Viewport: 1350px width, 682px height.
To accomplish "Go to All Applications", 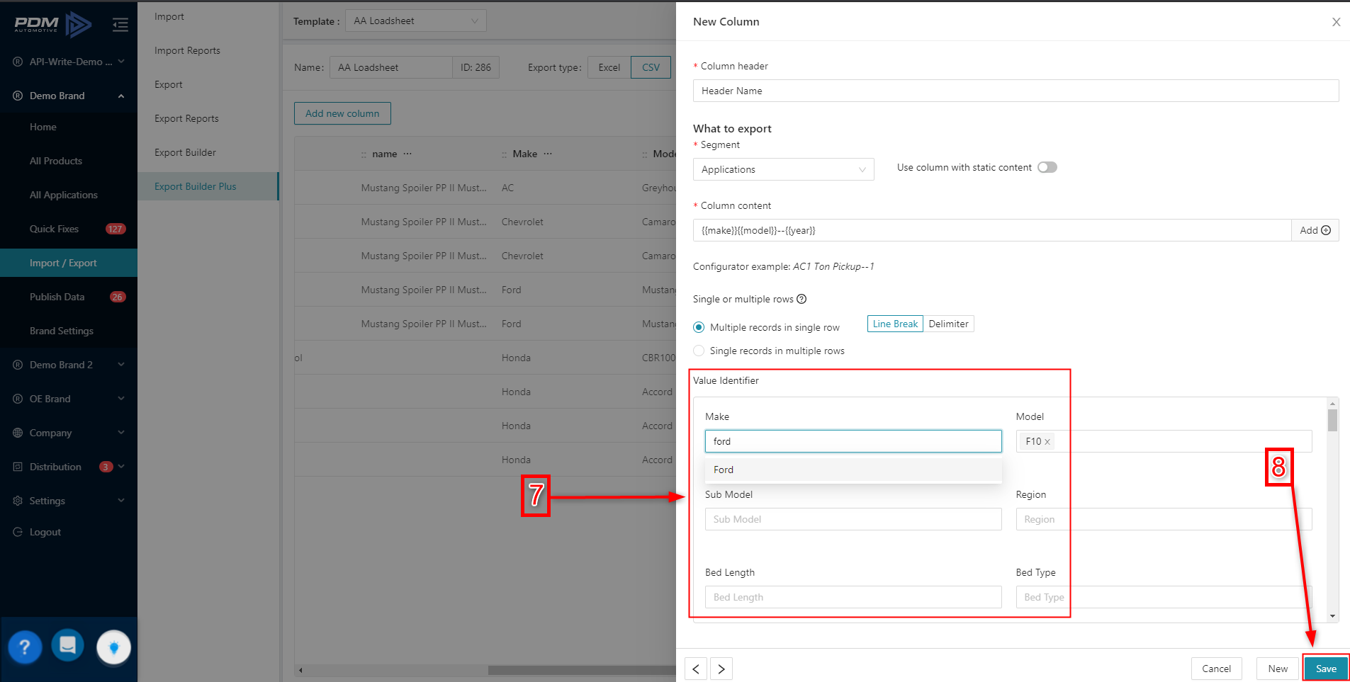I will (64, 195).
